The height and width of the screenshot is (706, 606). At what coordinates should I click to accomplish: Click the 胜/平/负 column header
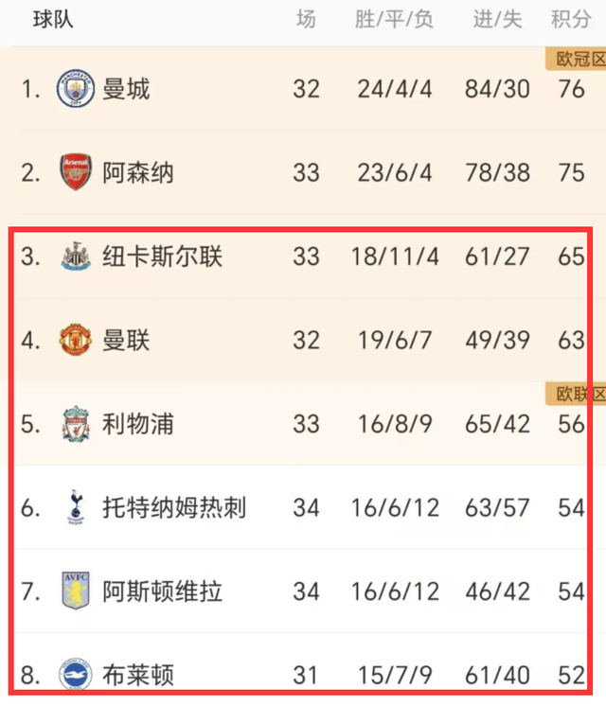pos(394,19)
